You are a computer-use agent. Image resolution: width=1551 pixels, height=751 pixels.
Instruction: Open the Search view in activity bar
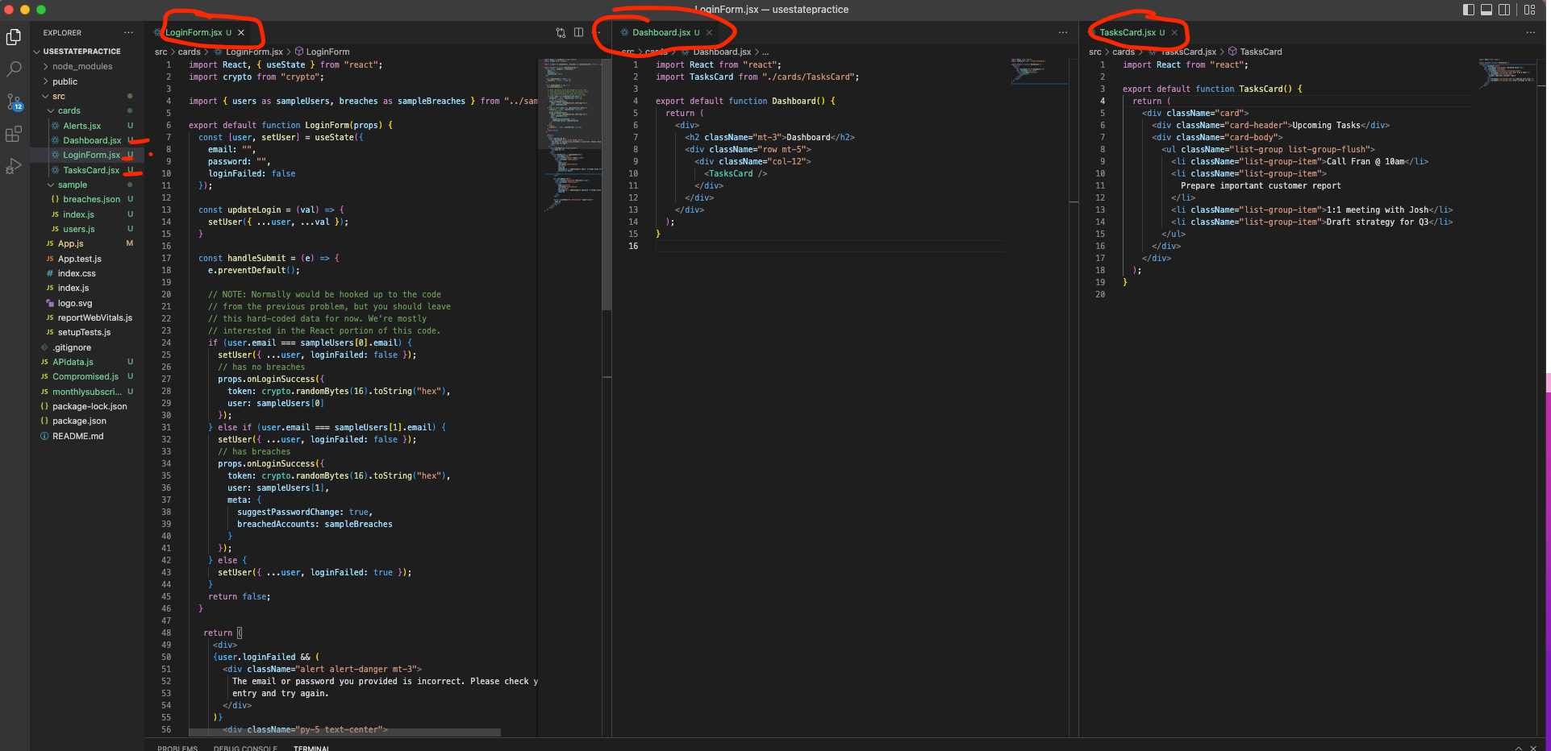coord(14,69)
